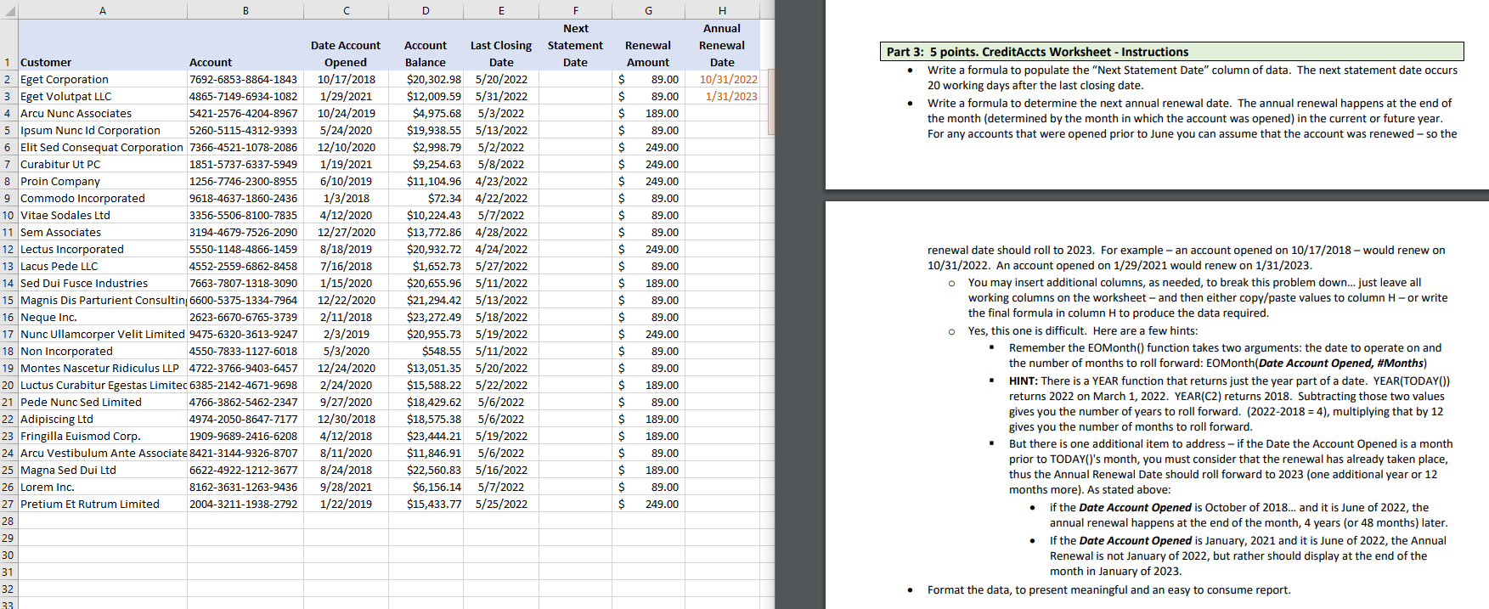This screenshot has height=609, width=1489.
Task: Click last closing date 5/25/2022 cell
Action: (501, 504)
